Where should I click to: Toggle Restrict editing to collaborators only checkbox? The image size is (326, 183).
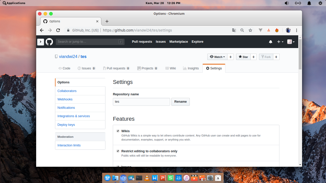118,151
